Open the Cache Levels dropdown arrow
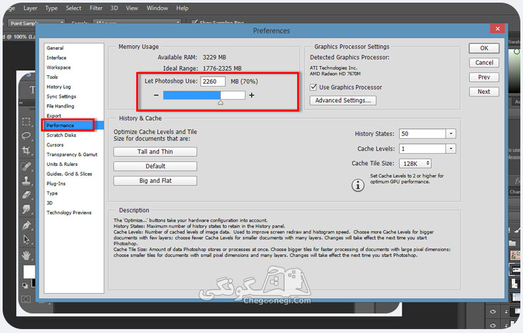 451,149
